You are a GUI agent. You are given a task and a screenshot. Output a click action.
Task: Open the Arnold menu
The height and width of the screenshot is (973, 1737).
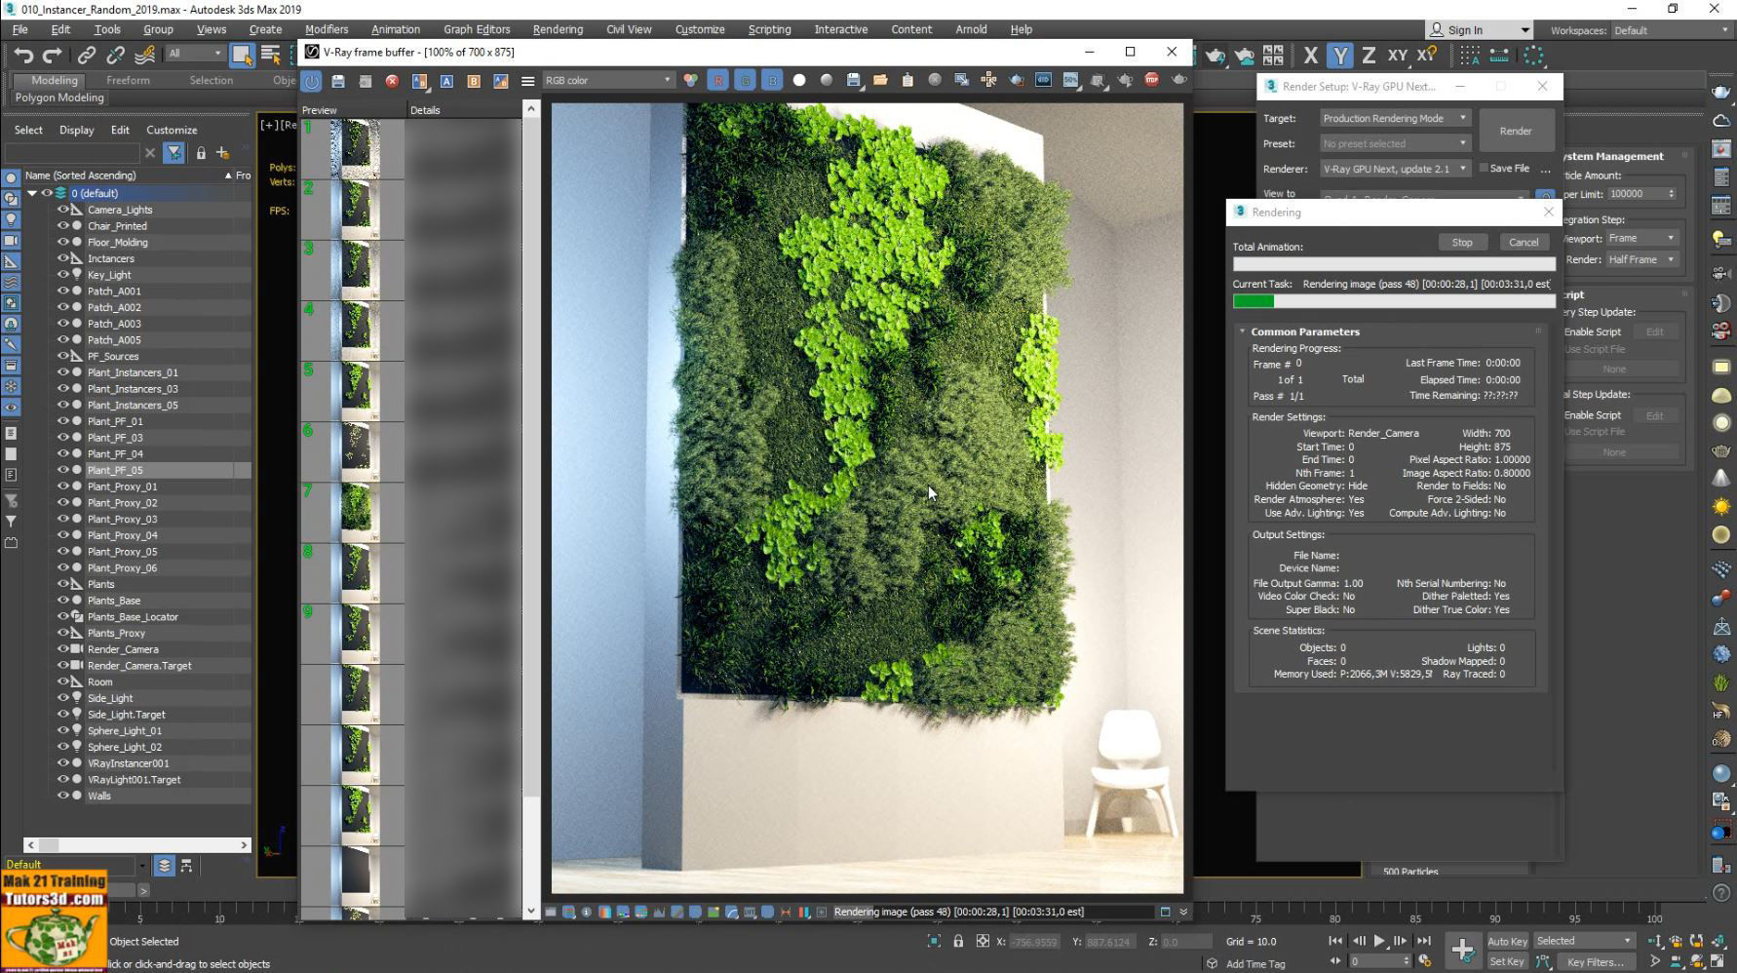(x=971, y=29)
